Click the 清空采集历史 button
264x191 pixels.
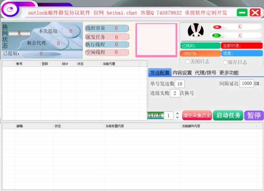pyautogui.click(x=196, y=116)
